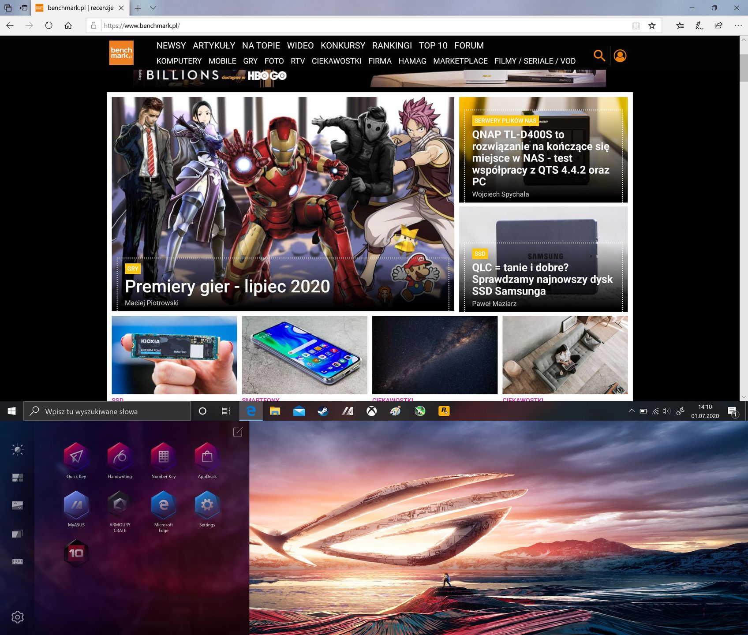Open the Mail app on taskbar

(299, 411)
